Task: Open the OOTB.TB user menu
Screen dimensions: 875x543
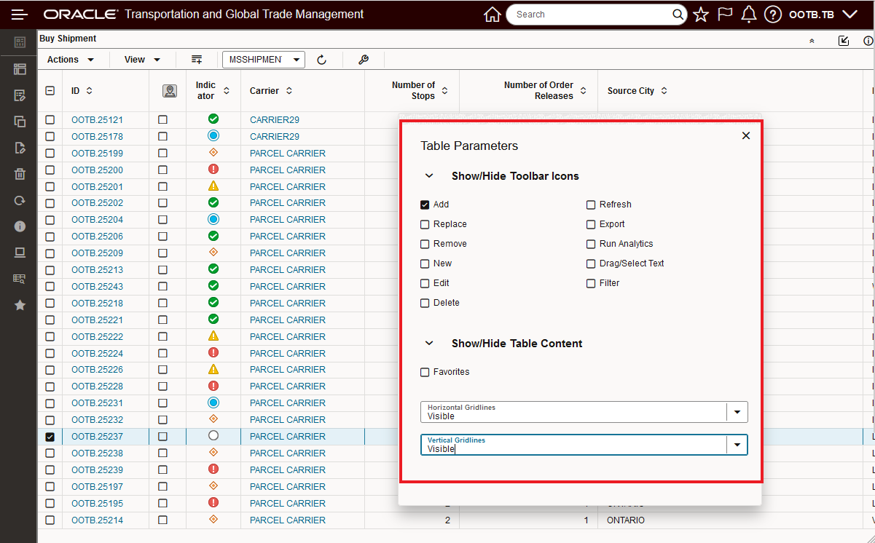Action: 823,15
